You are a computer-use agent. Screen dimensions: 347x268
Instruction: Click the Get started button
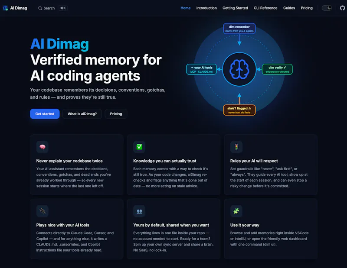point(45,114)
